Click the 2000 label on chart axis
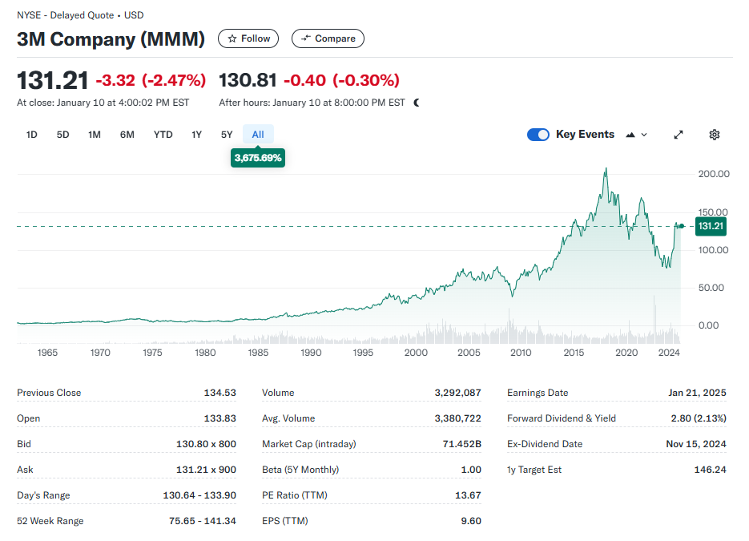This screenshot has height=541, width=749. pyautogui.click(x=416, y=353)
